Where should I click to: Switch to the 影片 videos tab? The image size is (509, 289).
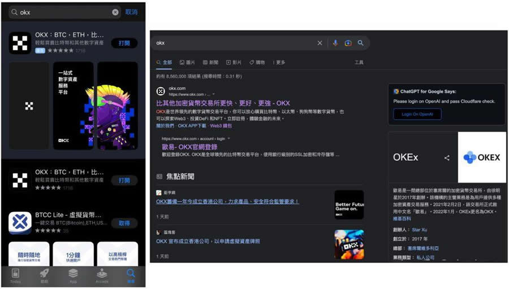pyautogui.click(x=234, y=62)
